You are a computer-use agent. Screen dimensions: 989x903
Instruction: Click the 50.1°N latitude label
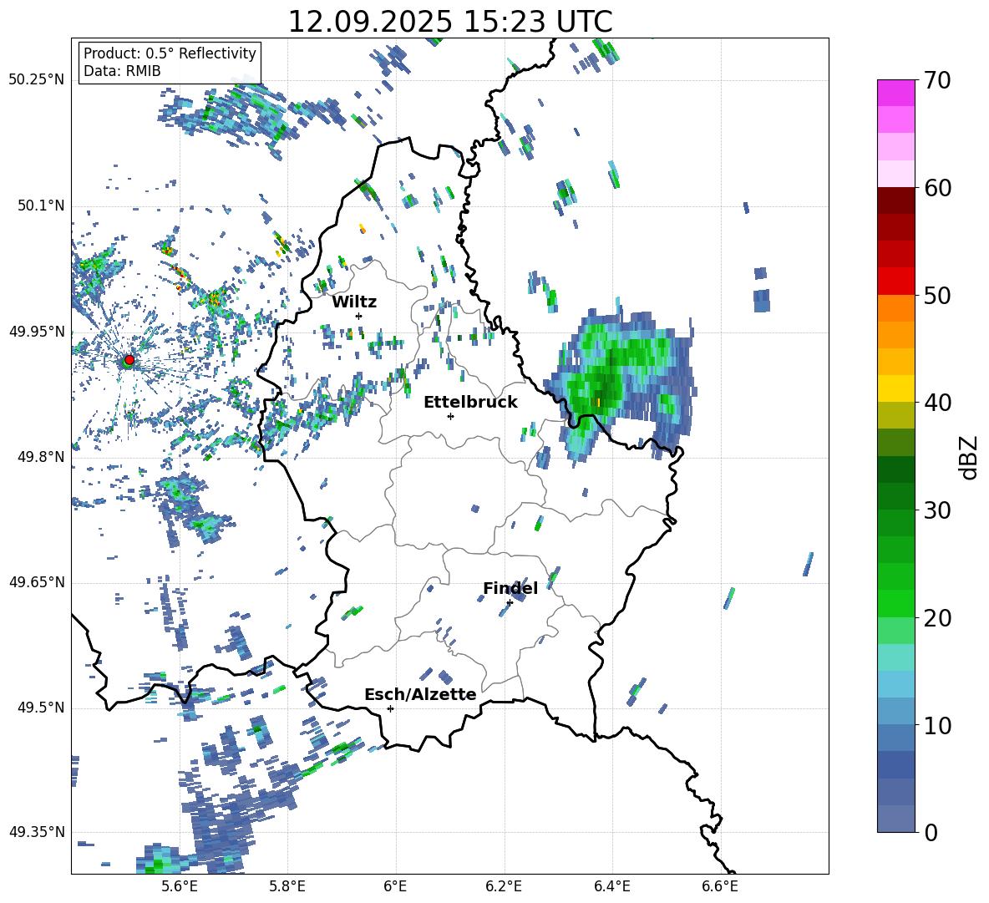pos(41,205)
